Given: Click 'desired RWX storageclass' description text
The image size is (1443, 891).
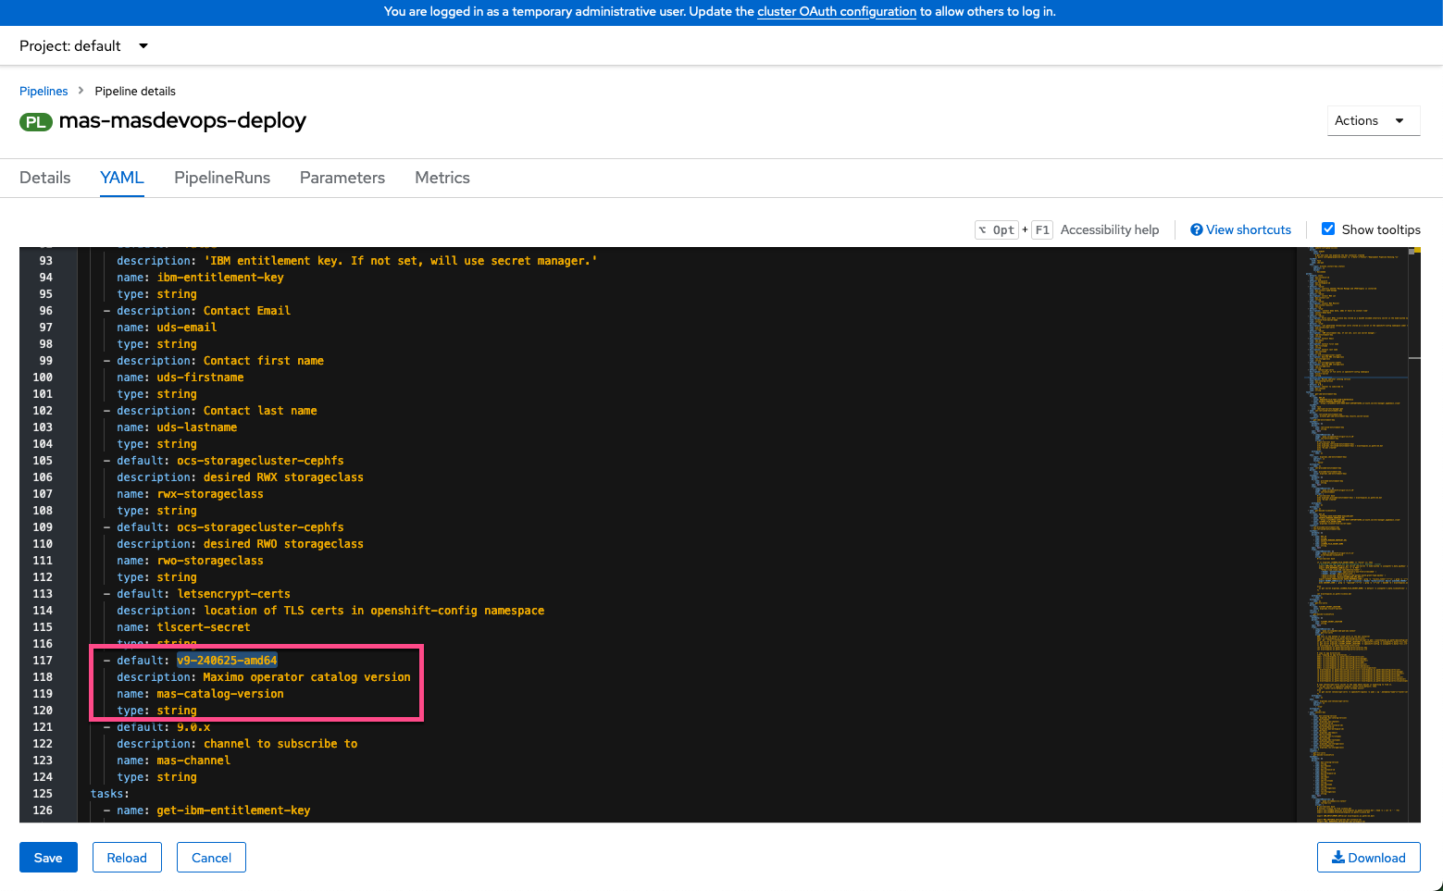Looking at the screenshot, I should pos(283,477).
